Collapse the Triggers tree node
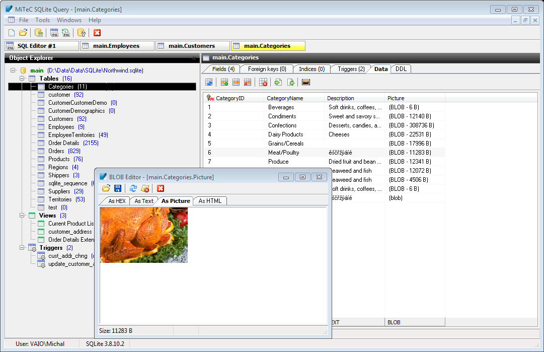544x352 pixels. click(x=22, y=248)
